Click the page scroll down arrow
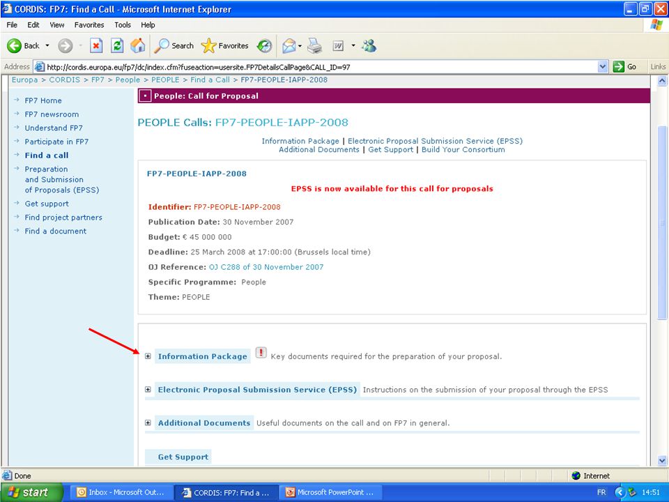The image size is (669, 502). coord(662,460)
